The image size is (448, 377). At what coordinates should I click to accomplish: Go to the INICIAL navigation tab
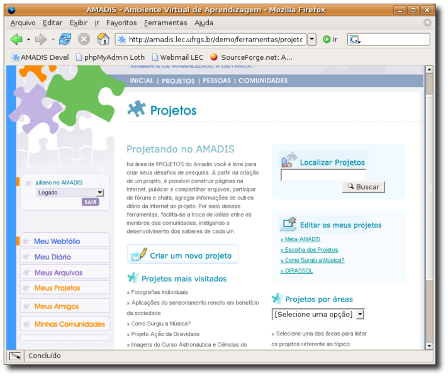pyautogui.click(x=142, y=81)
